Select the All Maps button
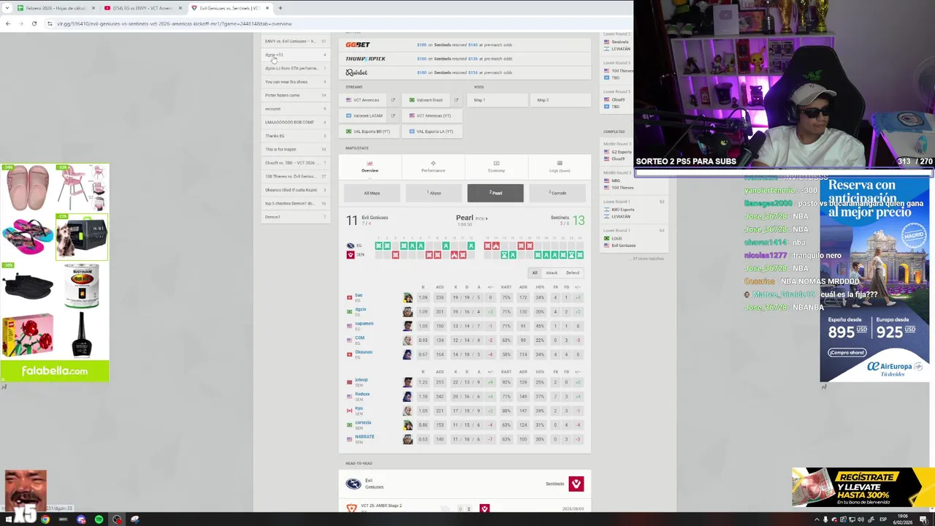The width and height of the screenshot is (935, 526). [x=372, y=193]
